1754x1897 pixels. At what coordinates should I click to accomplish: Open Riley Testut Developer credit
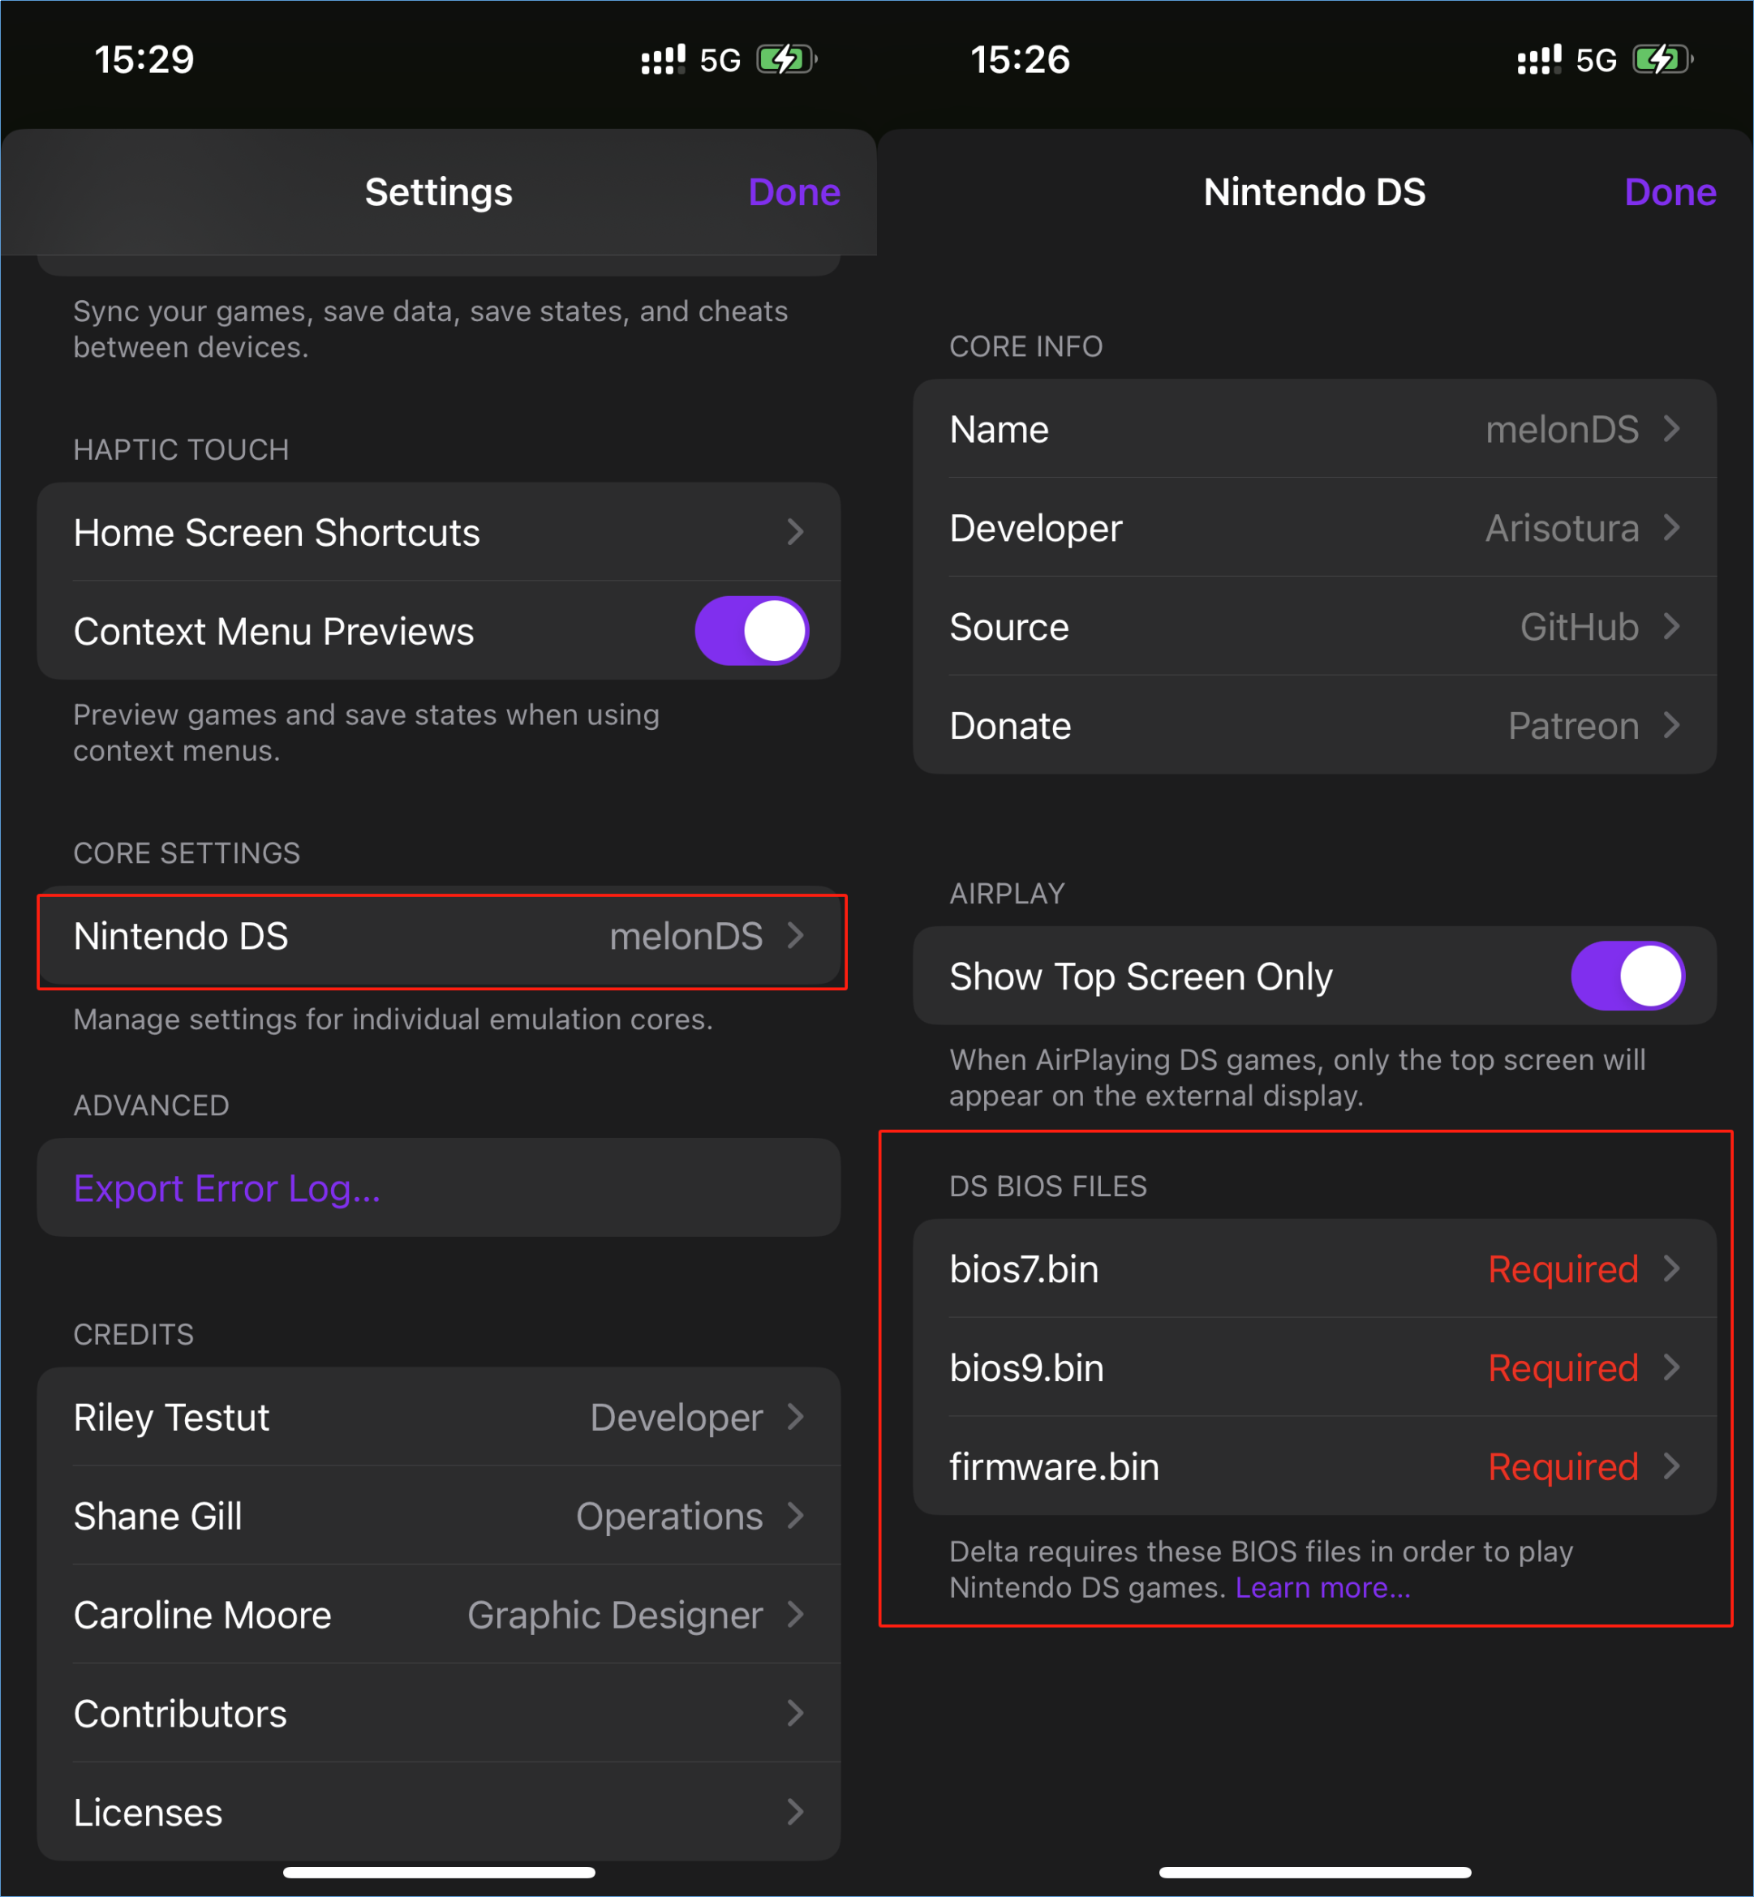pos(438,1418)
